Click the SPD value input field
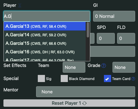 106,38
